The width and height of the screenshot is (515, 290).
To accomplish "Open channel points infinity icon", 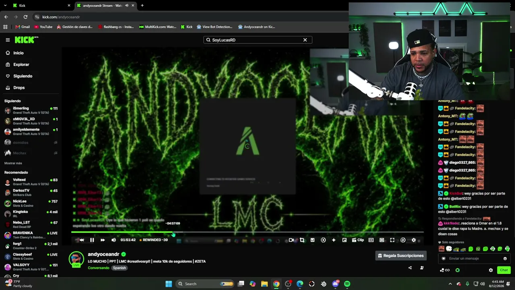I will (445, 270).
